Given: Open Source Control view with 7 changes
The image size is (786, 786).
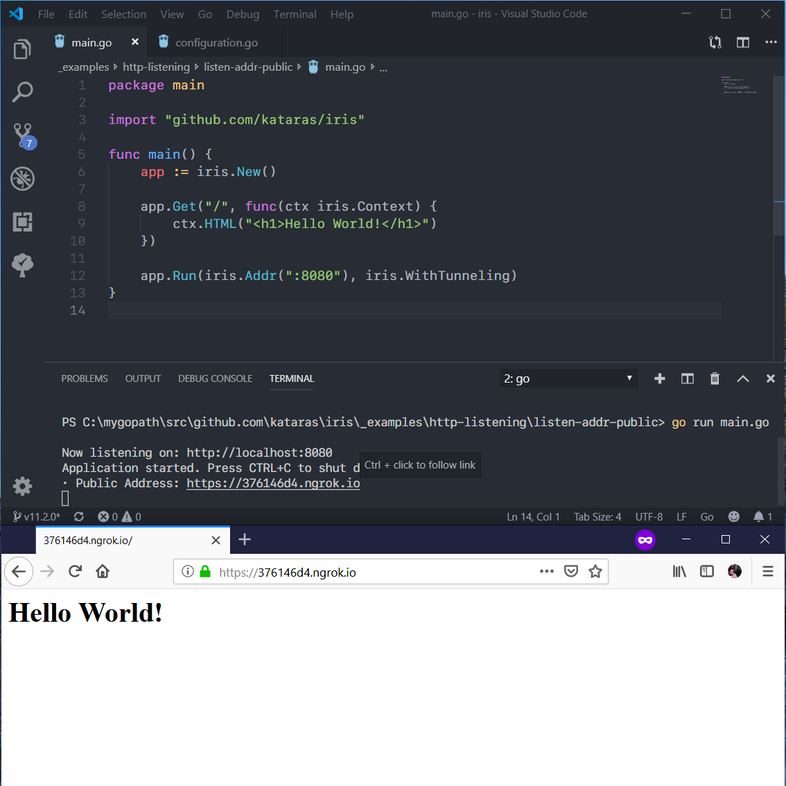Looking at the screenshot, I should pos(24,136).
